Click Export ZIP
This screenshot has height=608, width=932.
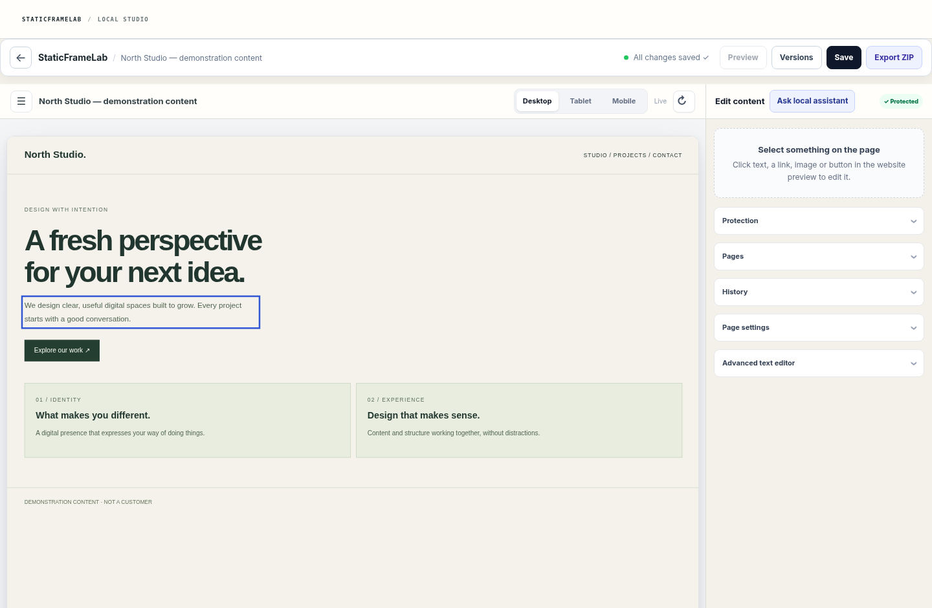pyautogui.click(x=894, y=58)
